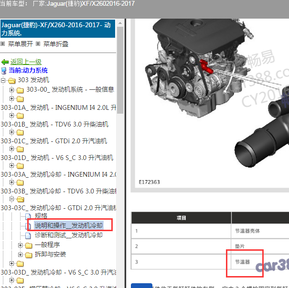Screen dimensions: 289x288
Task: Expand the 303-03A_ 发动机冷却 node
Action: 11,166
